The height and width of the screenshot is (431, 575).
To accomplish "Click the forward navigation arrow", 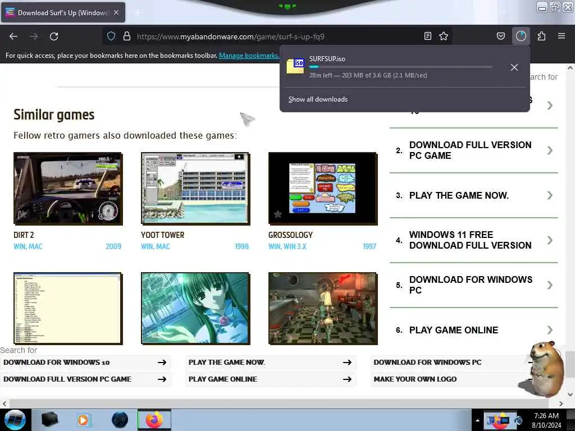I will tap(34, 36).
